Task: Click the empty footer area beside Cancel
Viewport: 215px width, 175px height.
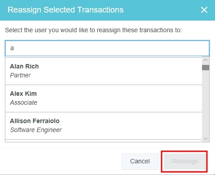Action: [x=63, y=162]
